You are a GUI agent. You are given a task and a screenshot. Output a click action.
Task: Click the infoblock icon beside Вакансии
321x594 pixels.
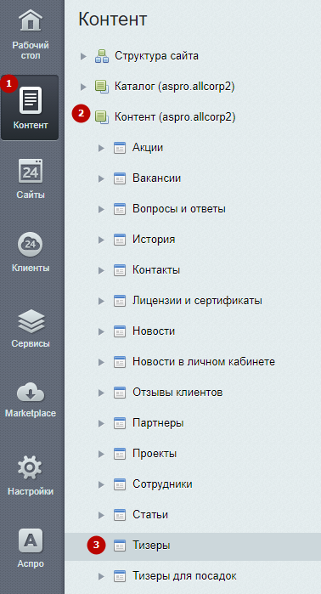point(120,178)
